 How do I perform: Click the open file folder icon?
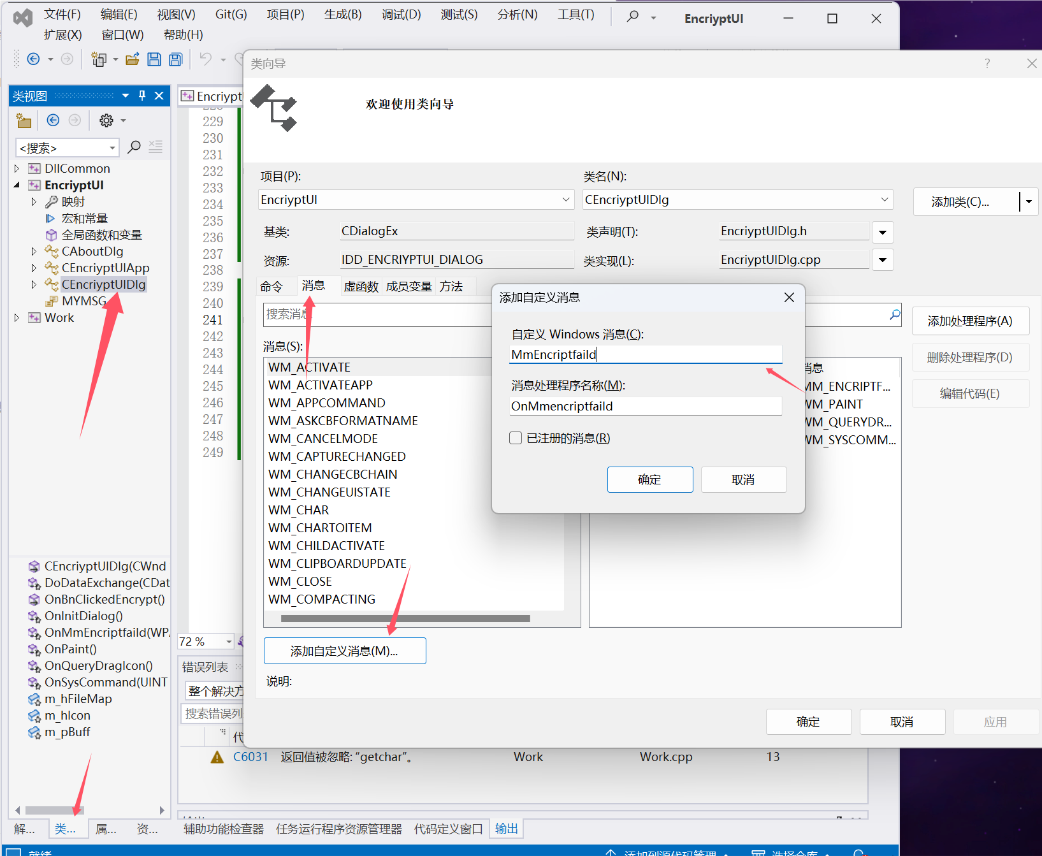pos(133,59)
